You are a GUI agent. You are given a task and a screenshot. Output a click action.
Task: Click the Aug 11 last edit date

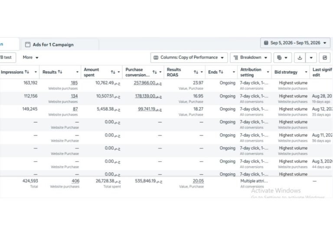pos(322,135)
